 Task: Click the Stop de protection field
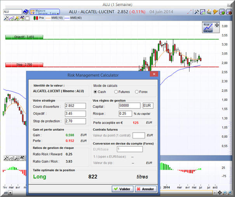coord(75,121)
